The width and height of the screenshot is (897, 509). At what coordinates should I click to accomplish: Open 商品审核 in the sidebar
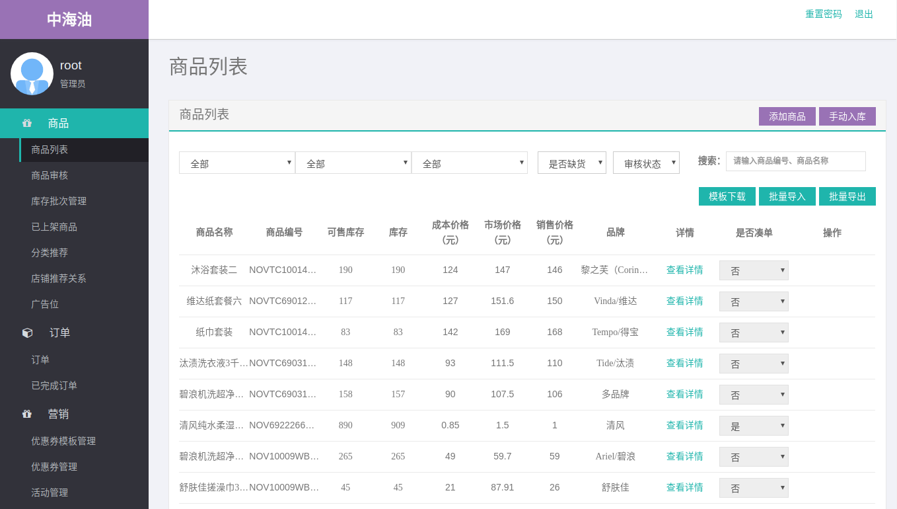[x=50, y=175]
